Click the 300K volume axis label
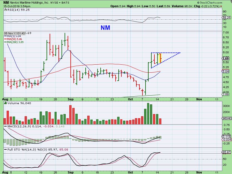The height and width of the screenshot is (174, 232). (x=226, y=106)
